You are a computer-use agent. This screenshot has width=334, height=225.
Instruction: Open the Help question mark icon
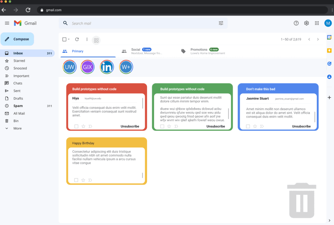coord(296,23)
